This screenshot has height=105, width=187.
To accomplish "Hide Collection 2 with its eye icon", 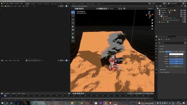I will (x=183, y=12).
